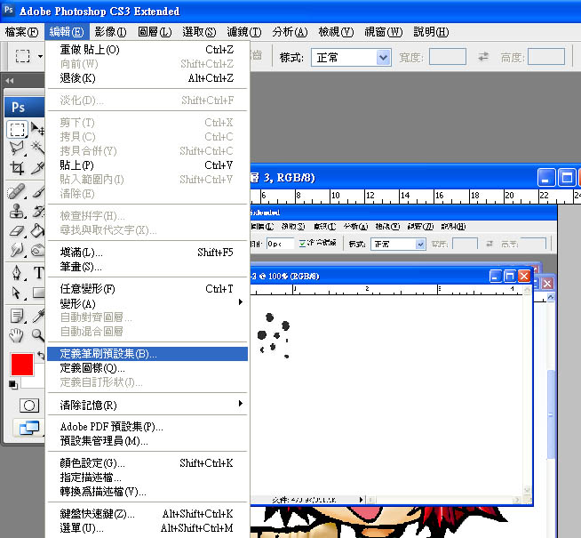This screenshot has height=538, width=581.
Task: Open the 分析(A) menu
Action: [x=290, y=32]
